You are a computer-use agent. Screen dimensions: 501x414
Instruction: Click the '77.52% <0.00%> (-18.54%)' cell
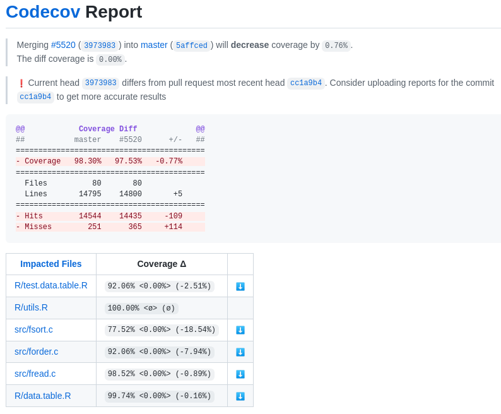[162, 330]
